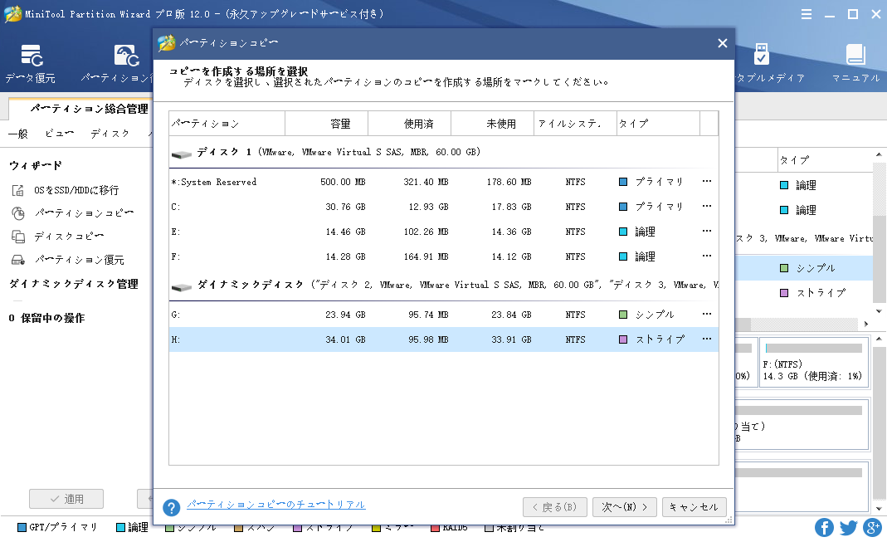Click the Next (次へ) button

(x=624, y=507)
